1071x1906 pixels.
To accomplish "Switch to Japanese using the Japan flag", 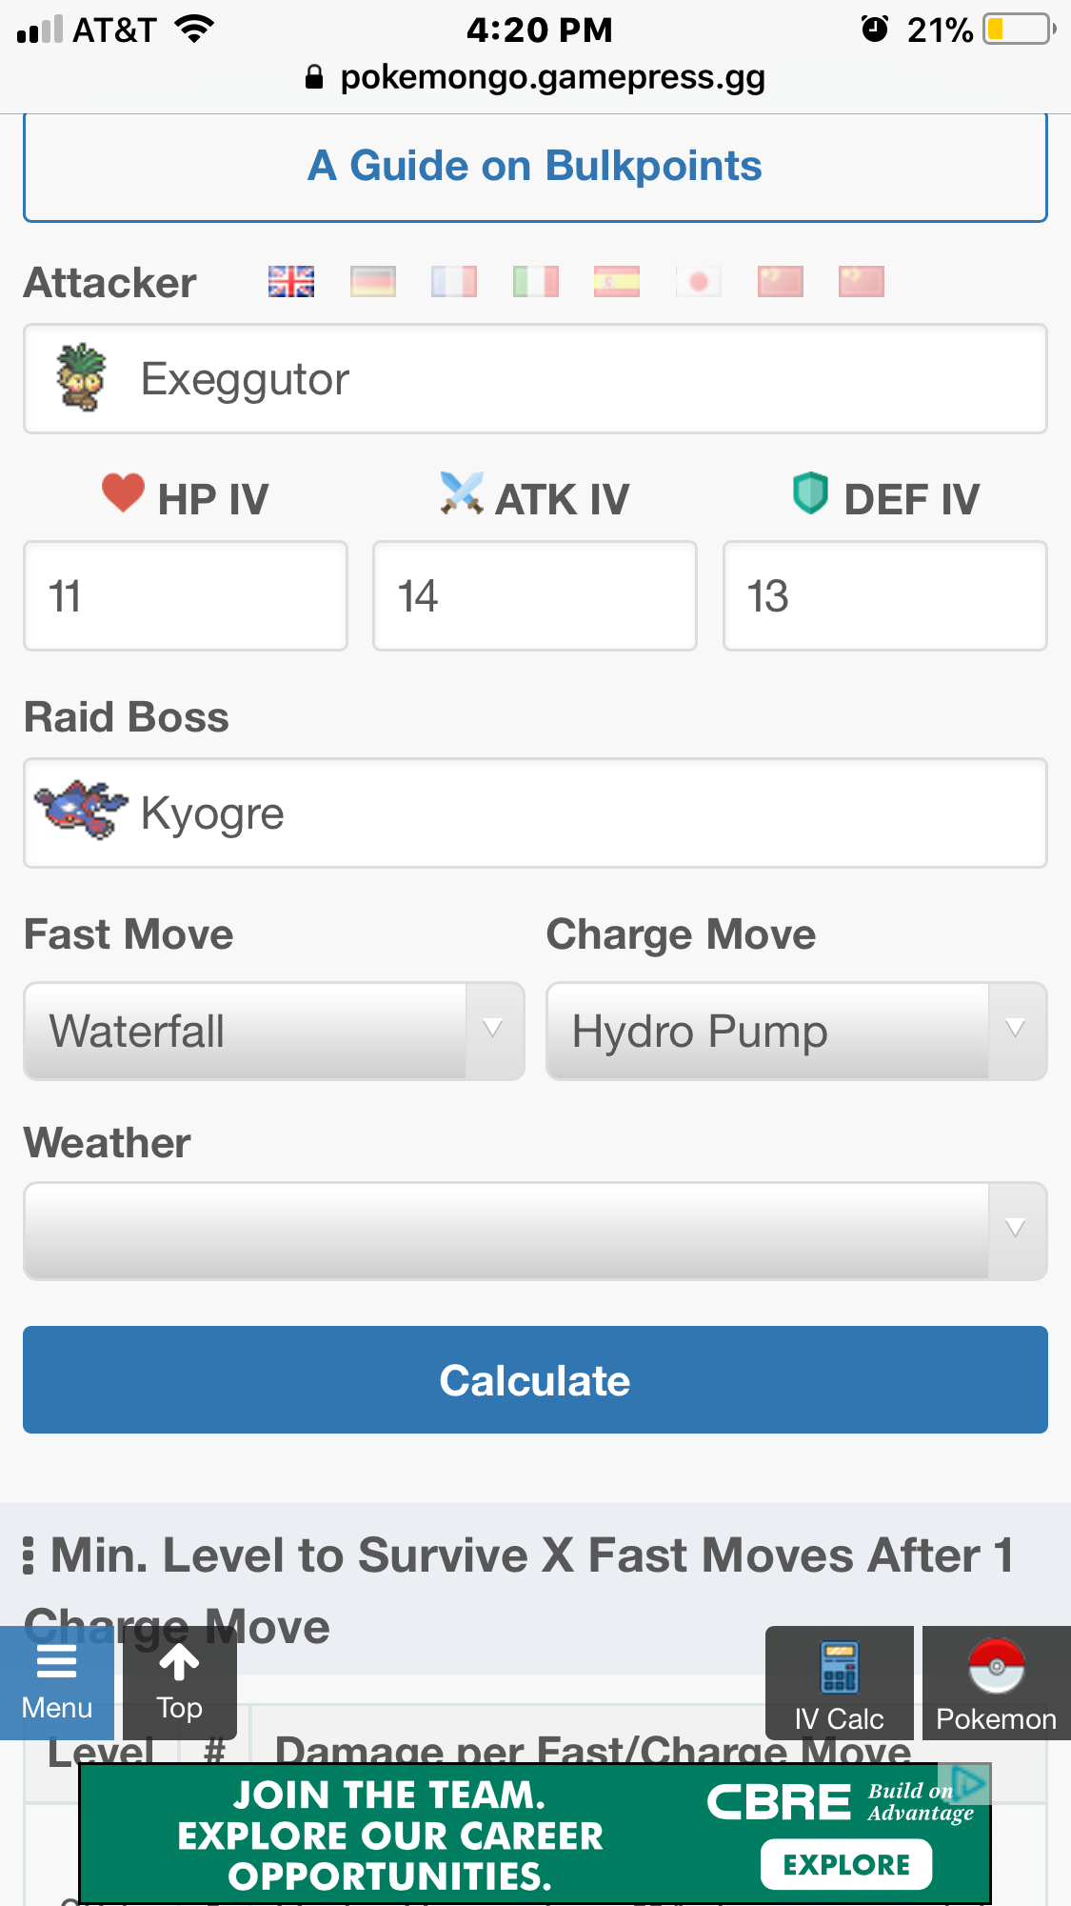I will pos(698,282).
